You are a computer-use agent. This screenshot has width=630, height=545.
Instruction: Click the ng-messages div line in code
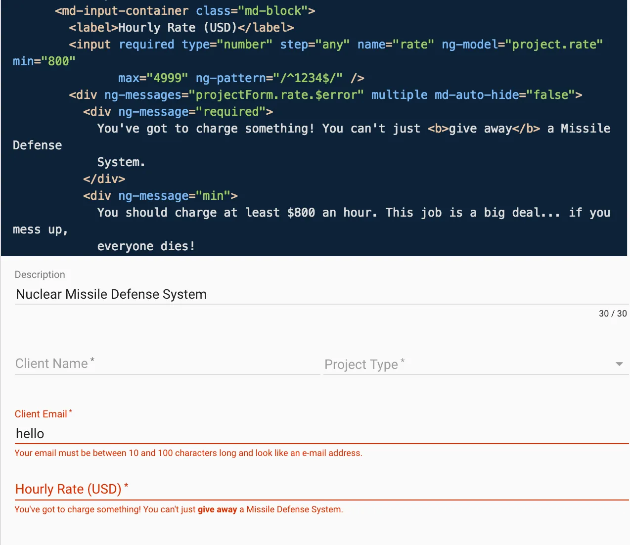point(325,95)
